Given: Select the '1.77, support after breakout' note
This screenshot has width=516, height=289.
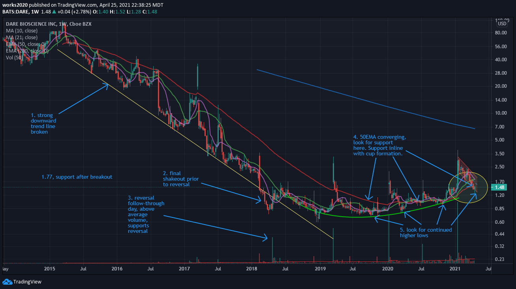Looking at the screenshot, I should [77, 177].
